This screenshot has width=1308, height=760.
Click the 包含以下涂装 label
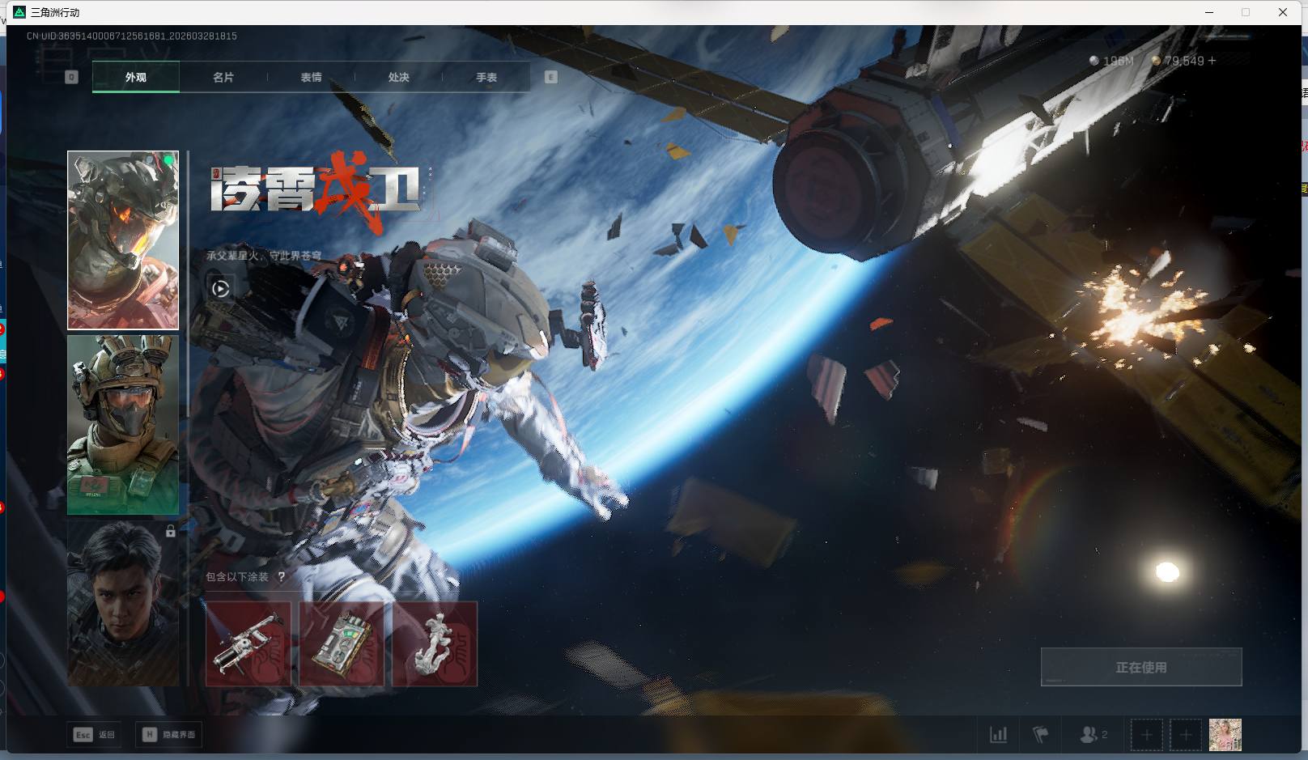pos(237,577)
